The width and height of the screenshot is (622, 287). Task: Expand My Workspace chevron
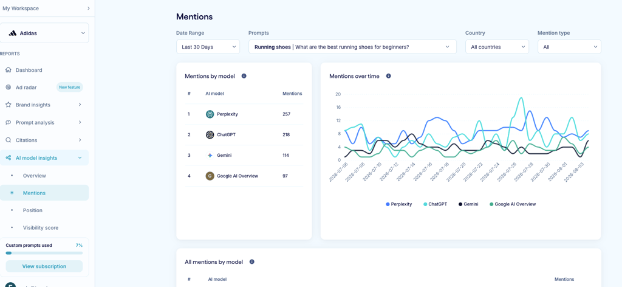[x=88, y=9]
